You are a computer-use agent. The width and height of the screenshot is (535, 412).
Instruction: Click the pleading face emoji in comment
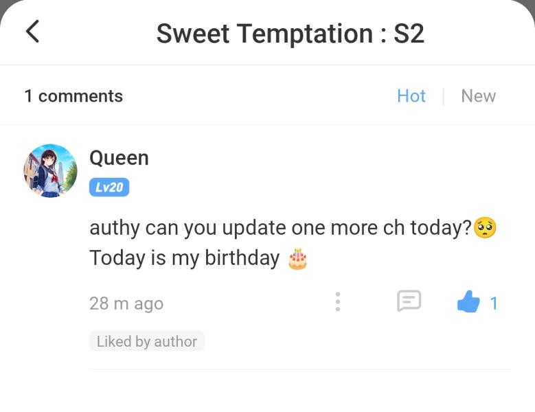[485, 228]
